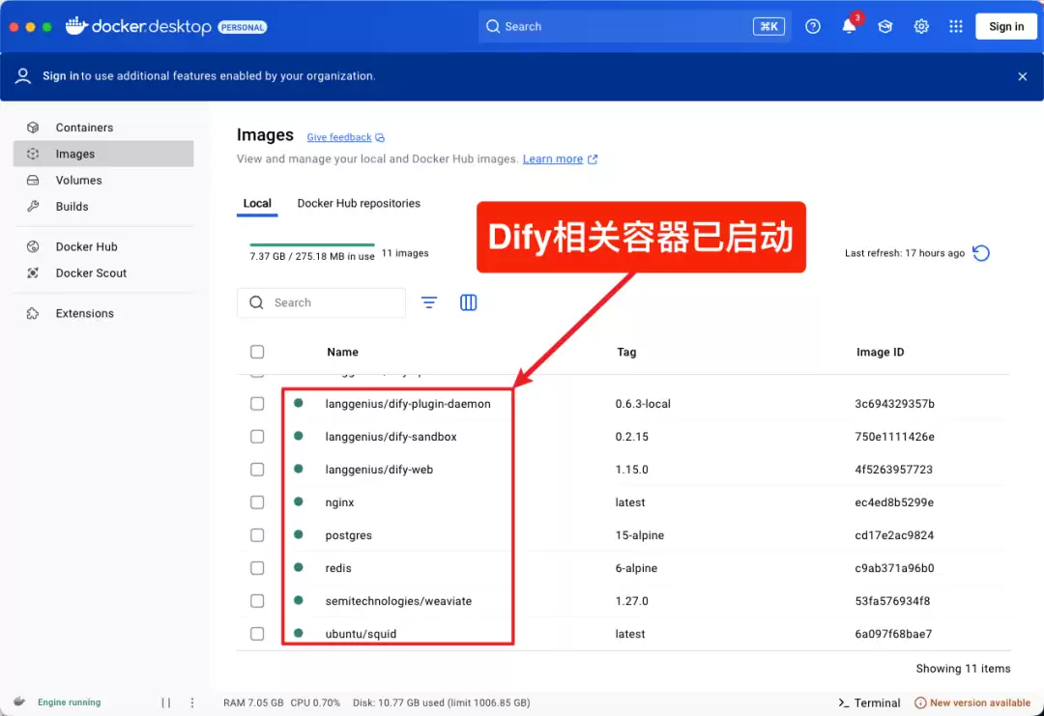1044x716 pixels.
Task: Check the postgres row checkbox
Action: (257, 535)
